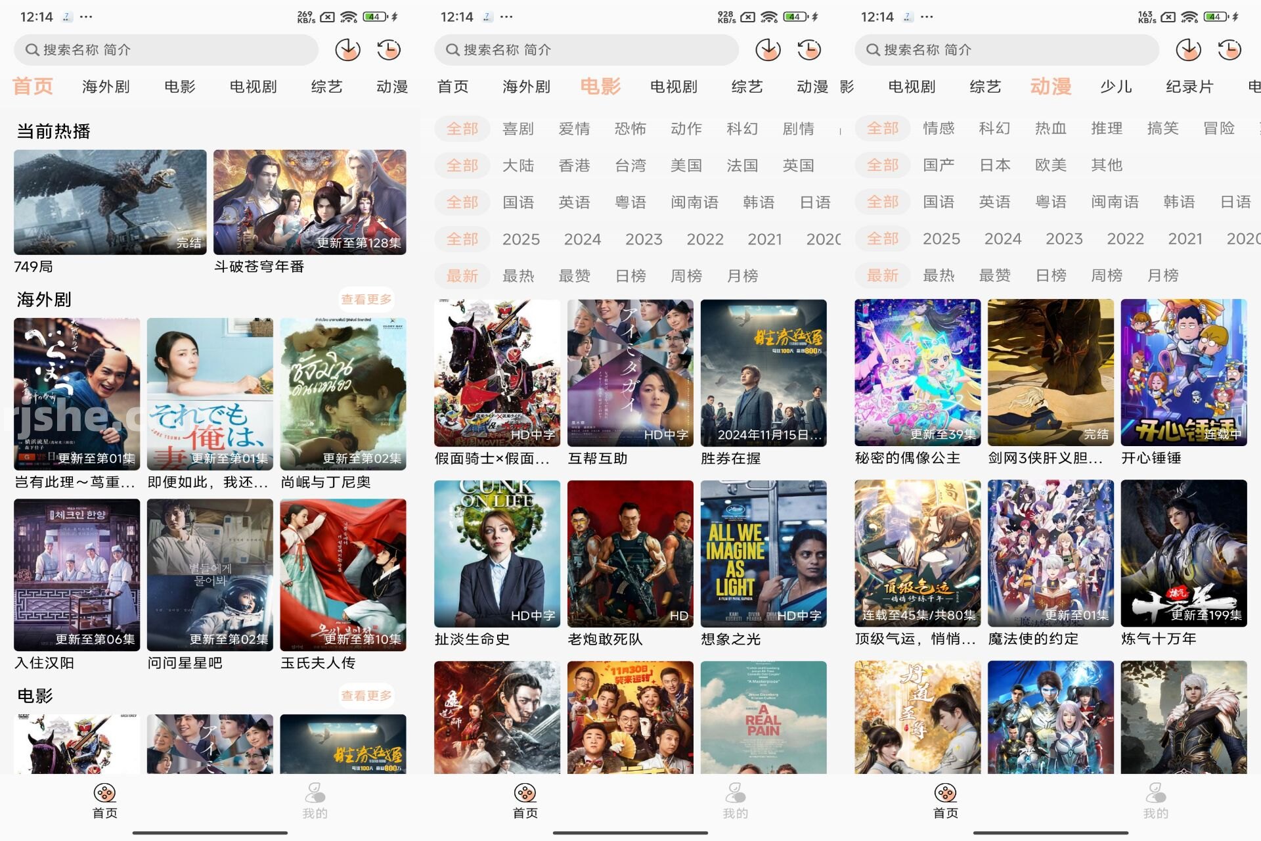1261x841 pixels.
Task: Select the 首页 film-reel icon in bottom navigation
Action: pyautogui.click(x=104, y=795)
